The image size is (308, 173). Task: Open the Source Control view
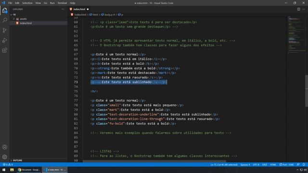point(4,30)
